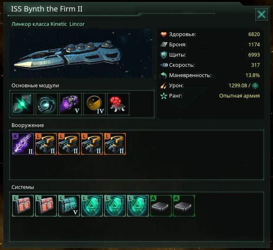Viewport: 273px width, 250px height.
Task: Click the first green shield system slot
Action: click(x=92, y=205)
